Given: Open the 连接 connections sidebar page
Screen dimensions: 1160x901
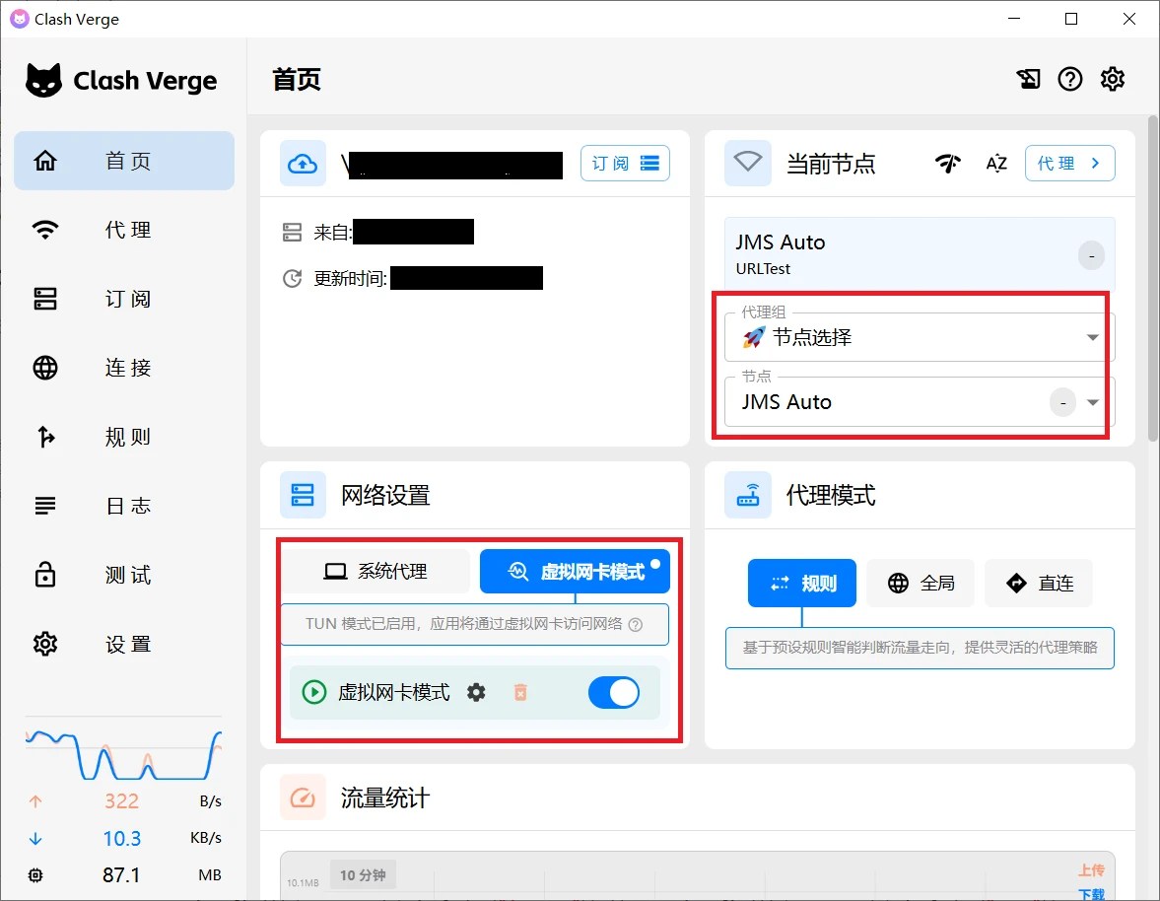Looking at the screenshot, I should tap(124, 367).
